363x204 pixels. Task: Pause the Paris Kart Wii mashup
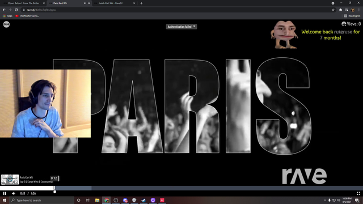(x=5, y=193)
